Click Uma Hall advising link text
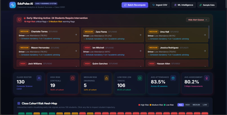The image size is (227, 115). [x=168, y=39]
